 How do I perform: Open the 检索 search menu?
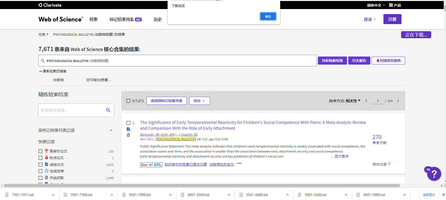tap(94, 19)
